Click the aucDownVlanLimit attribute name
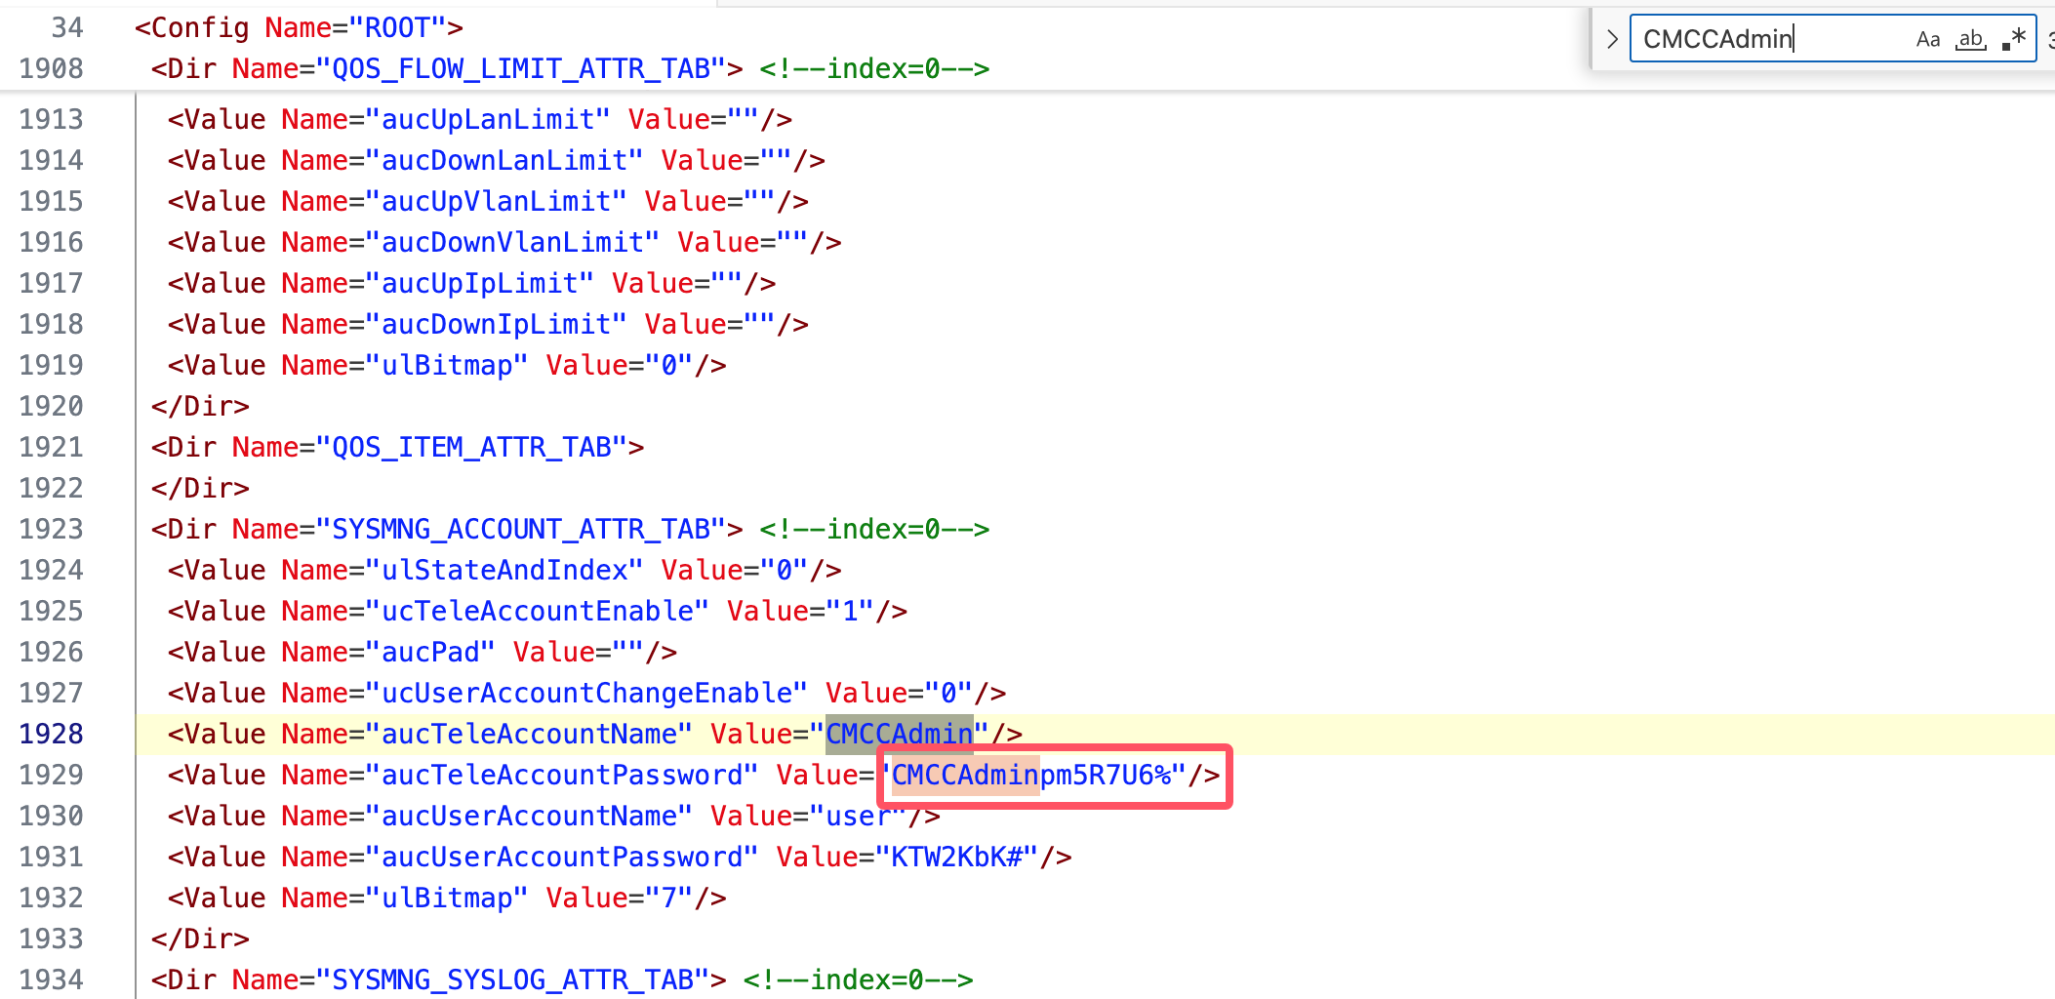 point(512,242)
